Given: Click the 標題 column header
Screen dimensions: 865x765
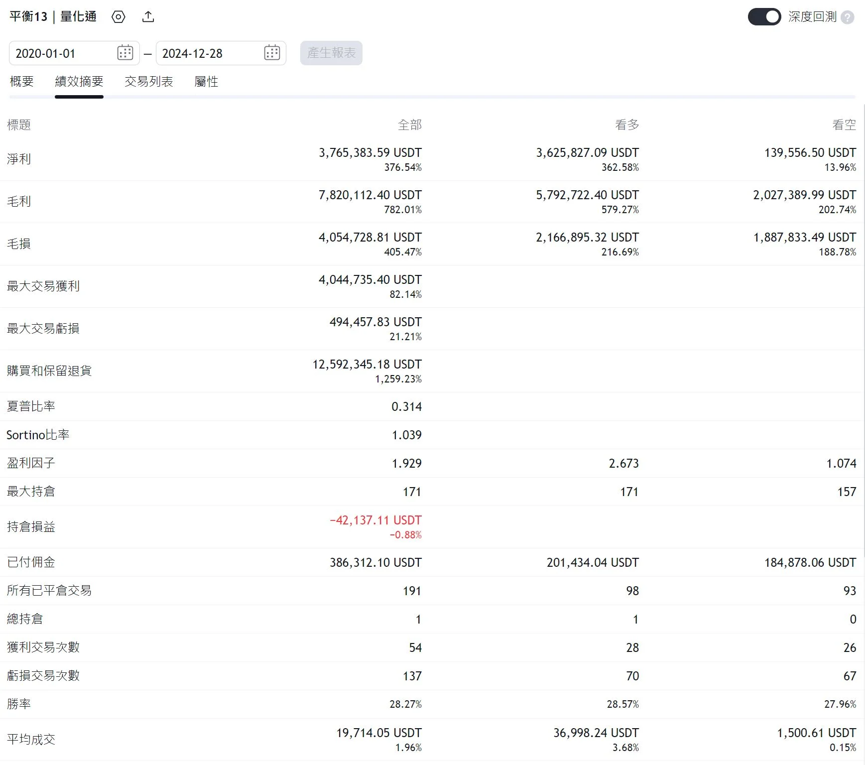Looking at the screenshot, I should pos(19,125).
